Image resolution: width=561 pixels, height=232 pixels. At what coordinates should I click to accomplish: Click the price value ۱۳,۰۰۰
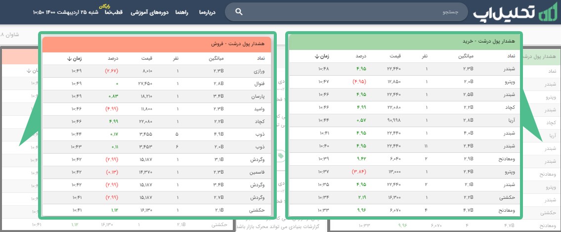coord(394,172)
